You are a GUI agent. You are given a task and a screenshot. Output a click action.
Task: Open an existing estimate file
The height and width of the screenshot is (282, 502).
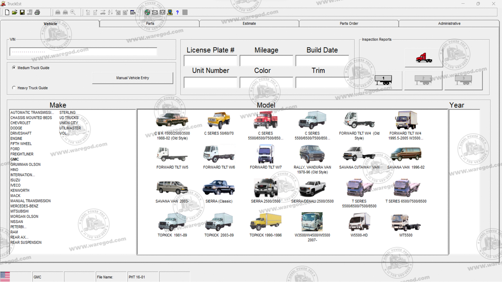click(x=15, y=12)
